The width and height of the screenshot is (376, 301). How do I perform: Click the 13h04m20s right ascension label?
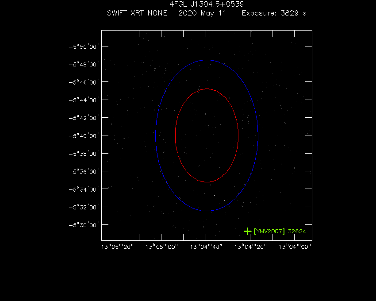coord(250,247)
